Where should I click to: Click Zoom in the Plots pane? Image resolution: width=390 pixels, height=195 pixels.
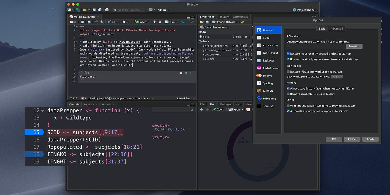218,109
